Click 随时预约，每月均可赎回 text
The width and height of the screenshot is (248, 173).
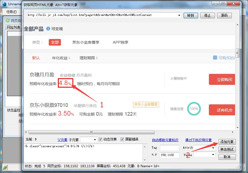pyautogui.click(x=98, y=84)
